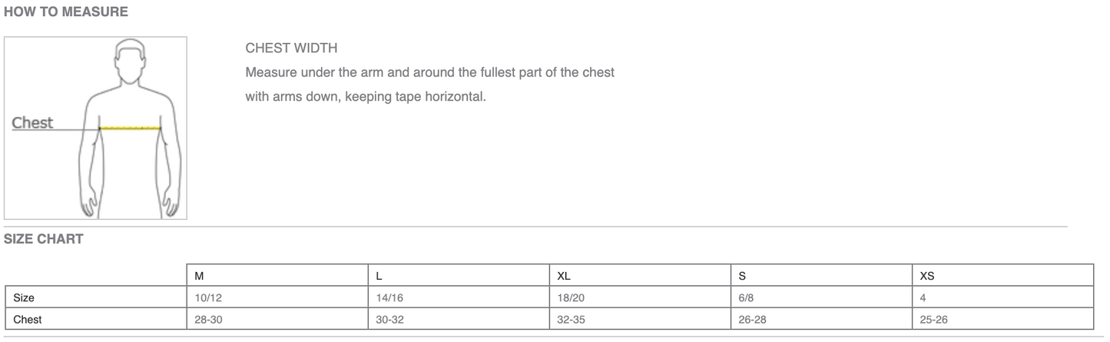
Task: Click the yellow measuring tape on the figure
Action: pyautogui.click(x=131, y=128)
